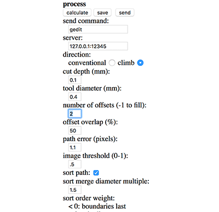Click the path error pixels field

[74, 147]
